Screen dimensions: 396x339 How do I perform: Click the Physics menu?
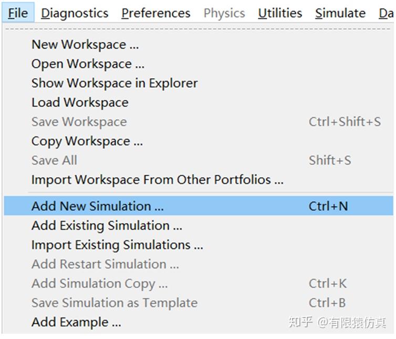pyautogui.click(x=224, y=13)
